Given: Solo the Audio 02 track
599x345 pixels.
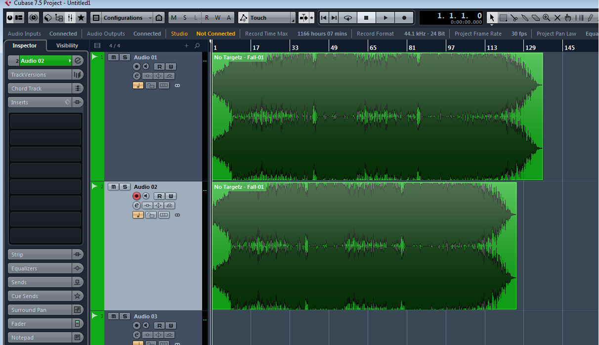Looking at the screenshot, I should pyautogui.click(x=125, y=187).
